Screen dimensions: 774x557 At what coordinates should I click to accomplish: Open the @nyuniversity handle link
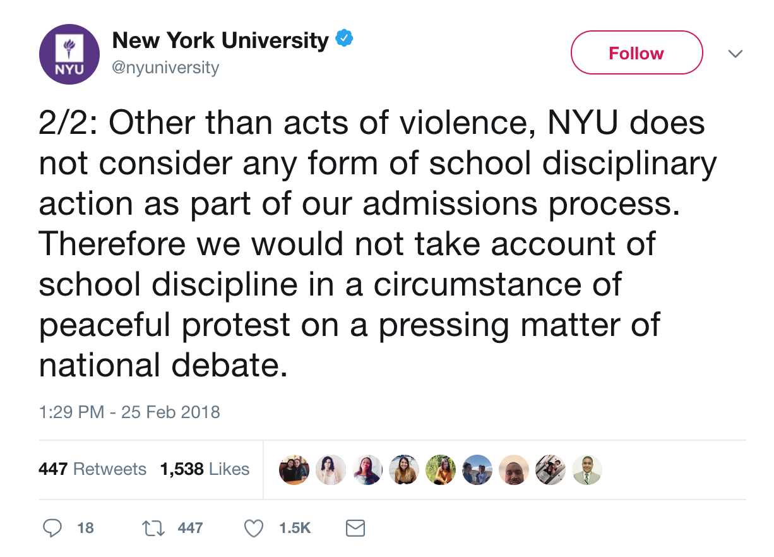(165, 68)
